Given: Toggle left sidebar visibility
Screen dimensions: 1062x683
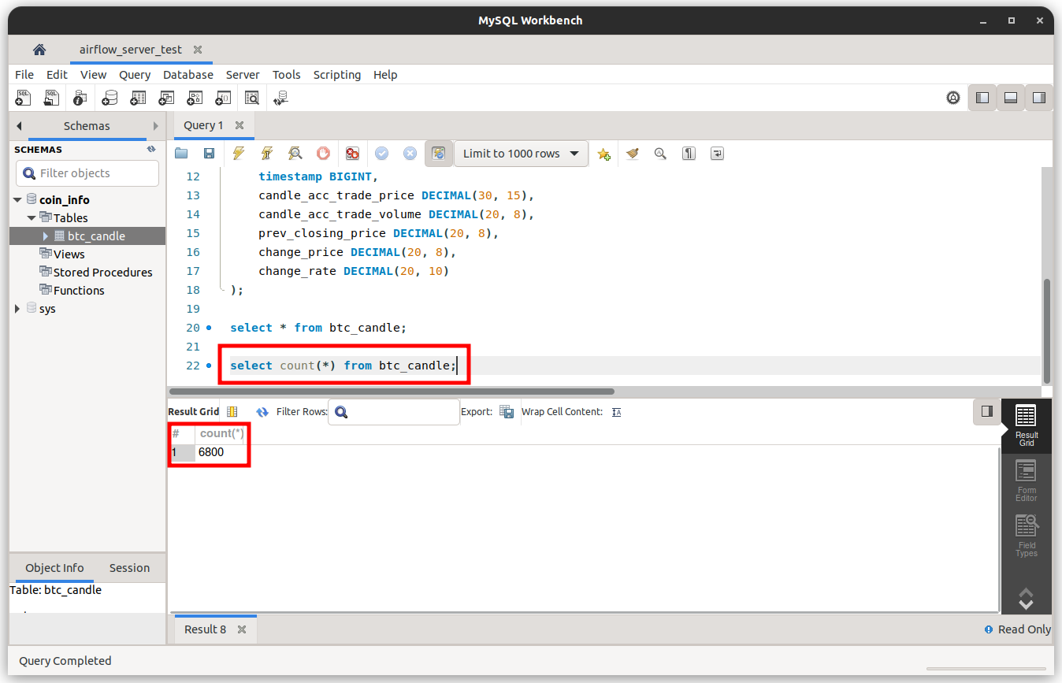Looking at the screenshot, I should [x=982, y=98].
